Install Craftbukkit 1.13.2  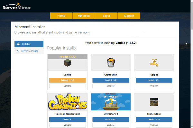click(111, 80)
